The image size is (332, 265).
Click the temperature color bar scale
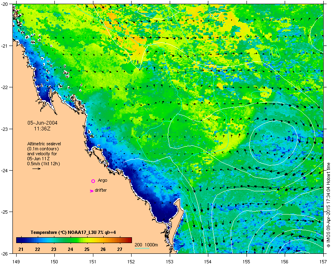tap(74, 240)
